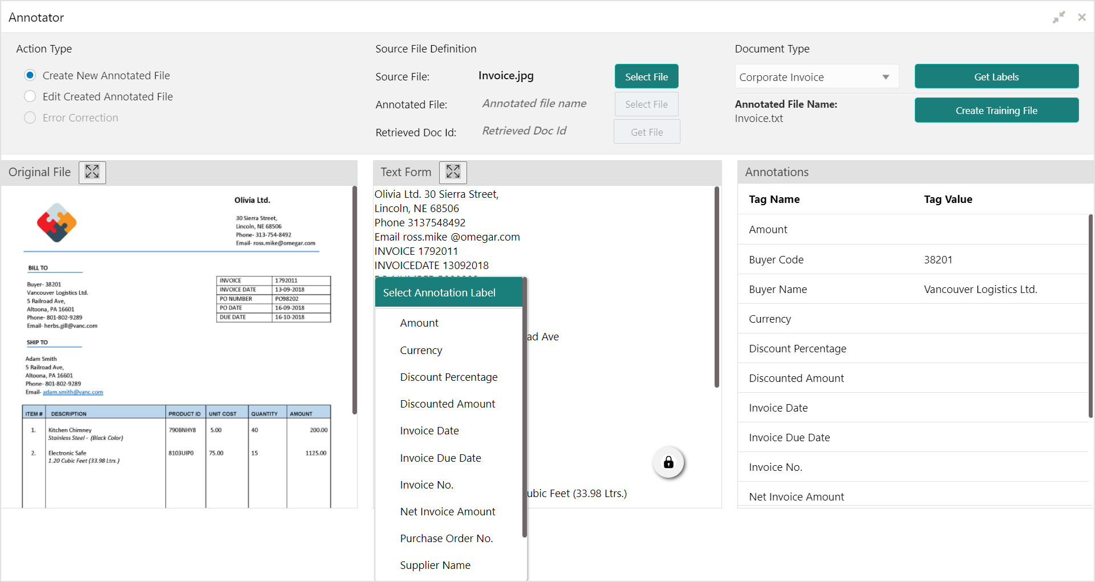Image resolution: width=1095 pixels, height=582 pixels.
Task: Choose Discounted Amount annotation label
Action: pyautogui.click(x=447, y=404)
